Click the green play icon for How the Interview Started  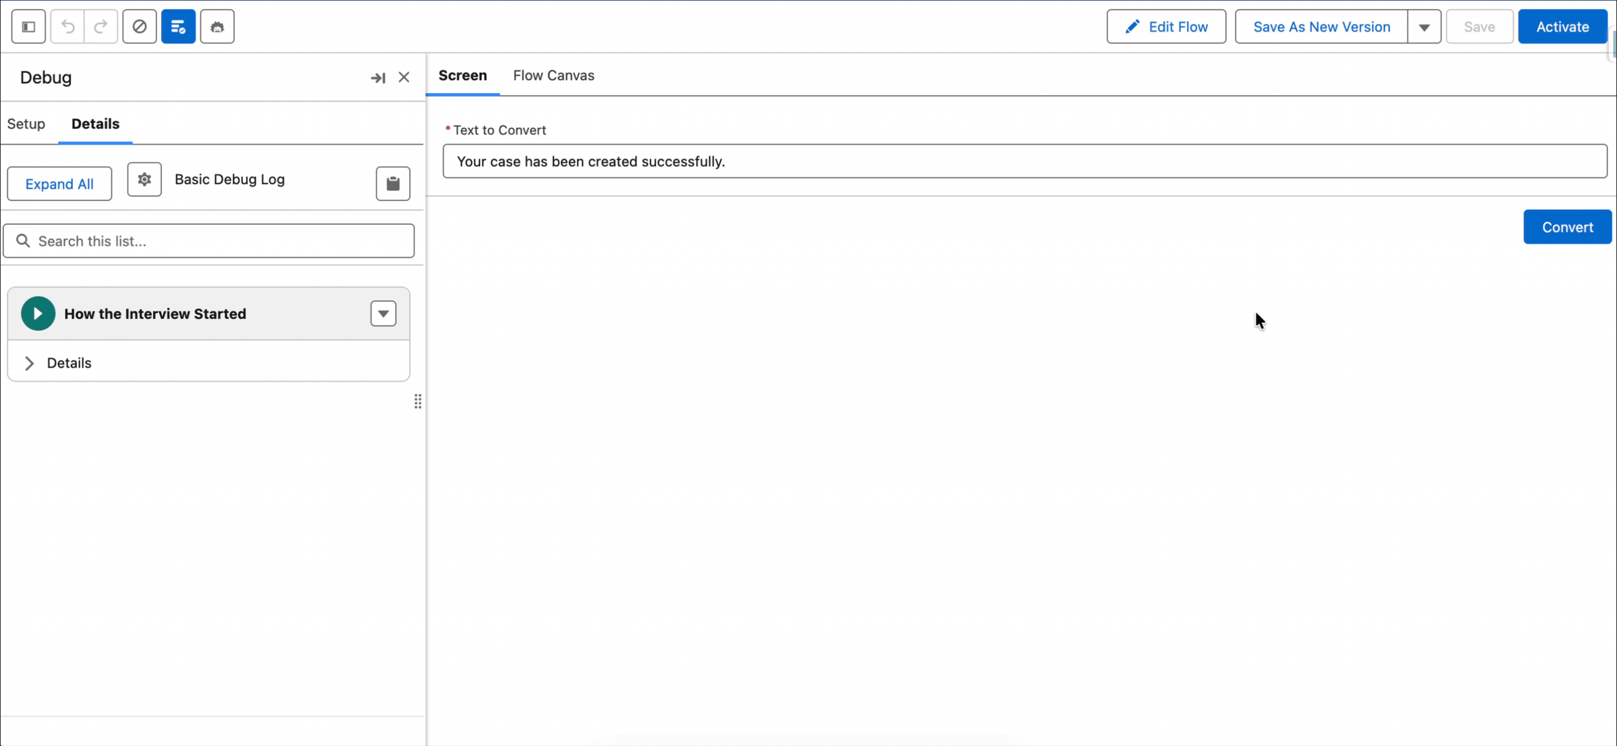pos(38,314)
